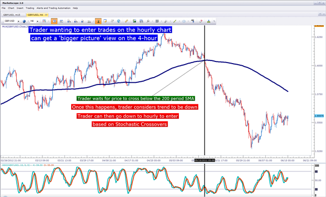The height and width of the screenshot is (197, 326).
Task: Click the 50.00 level label in stochastic panel
Action: click(318, 180)
